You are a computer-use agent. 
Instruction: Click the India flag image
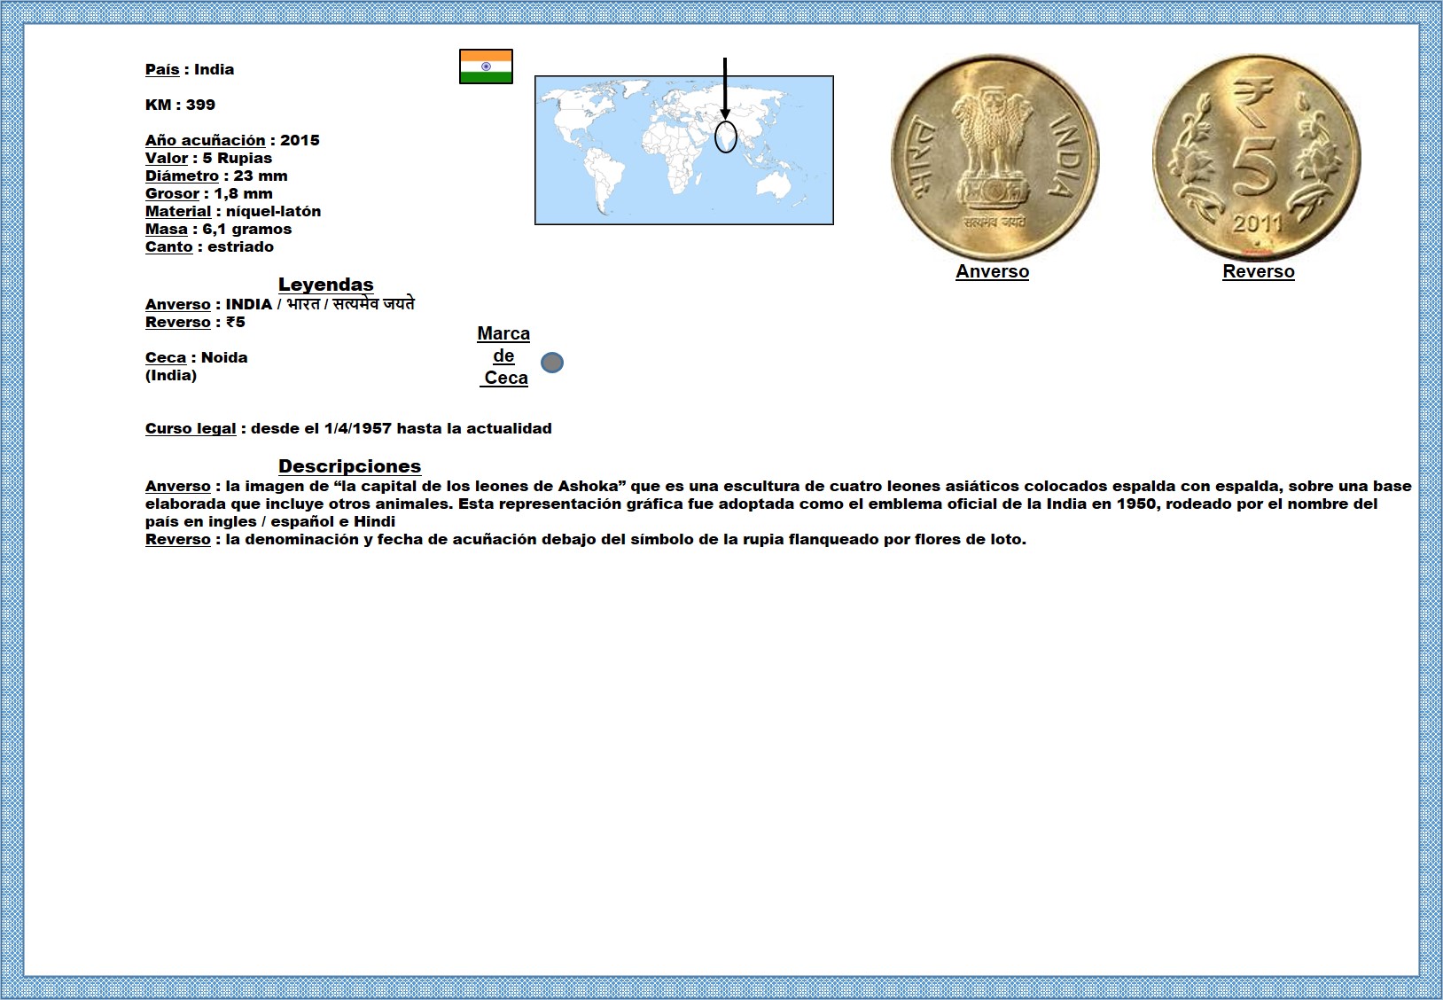(486, 66)
